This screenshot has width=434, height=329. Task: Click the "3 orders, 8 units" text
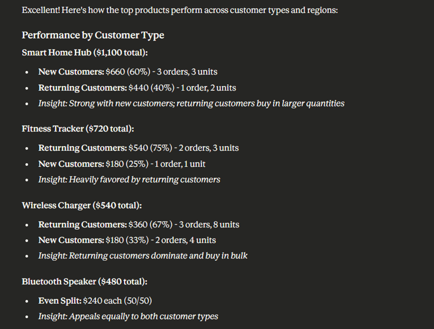click(209, 225)
